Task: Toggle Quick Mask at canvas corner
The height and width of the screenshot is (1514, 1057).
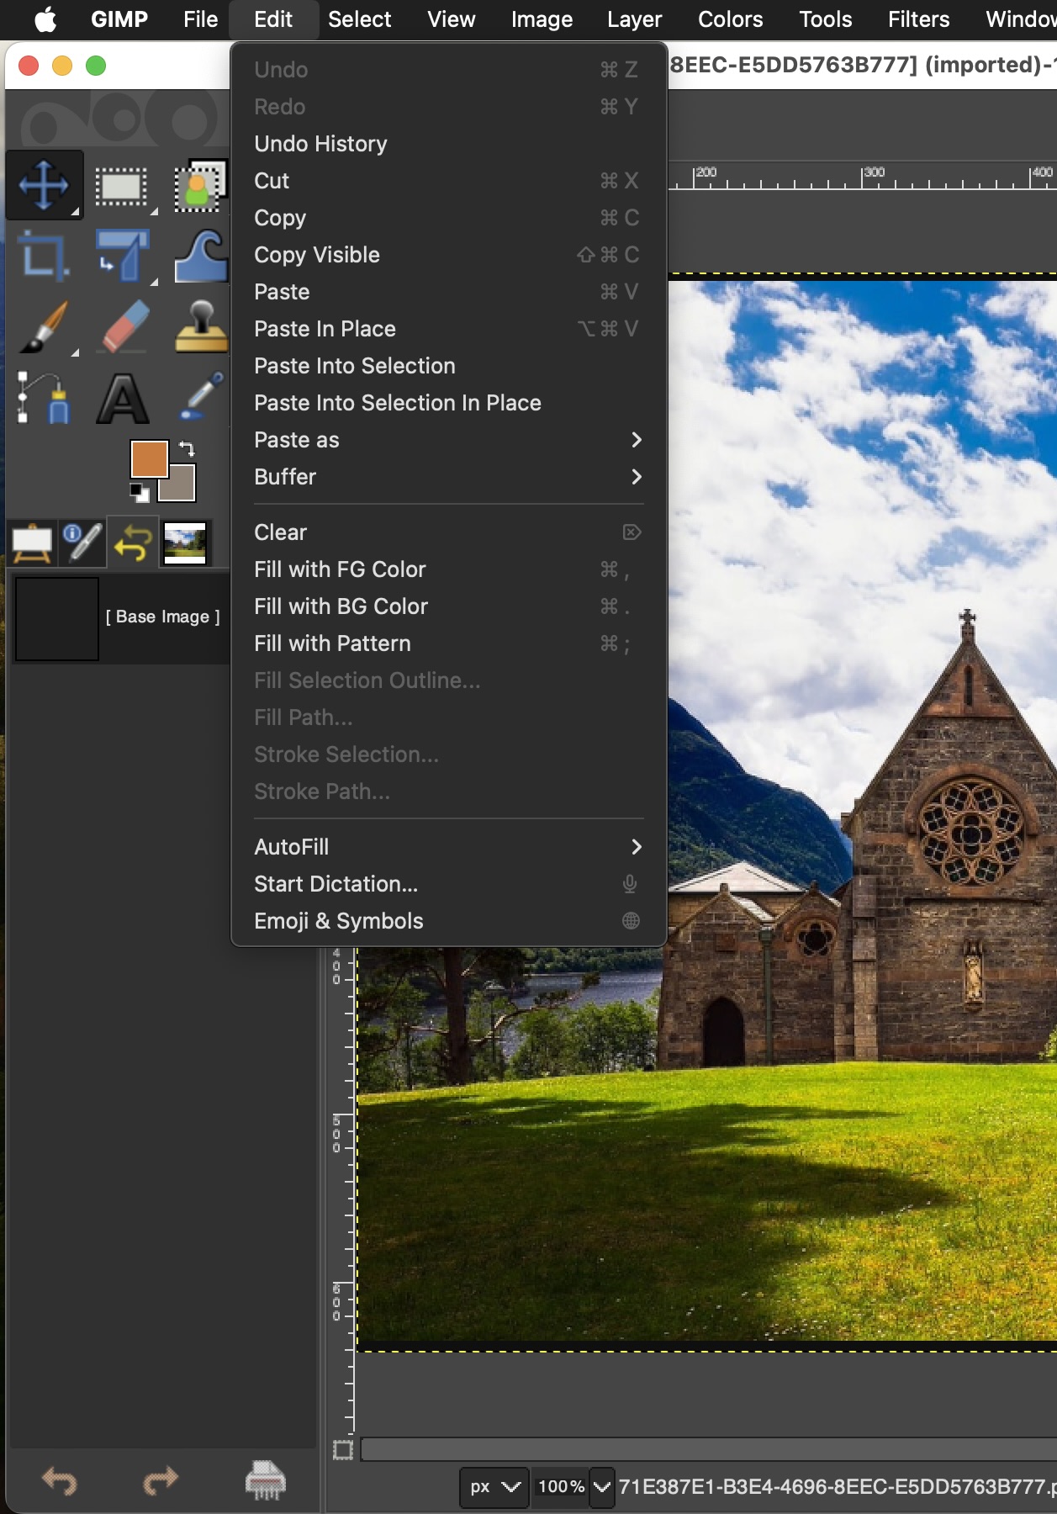Action: 342,1449
